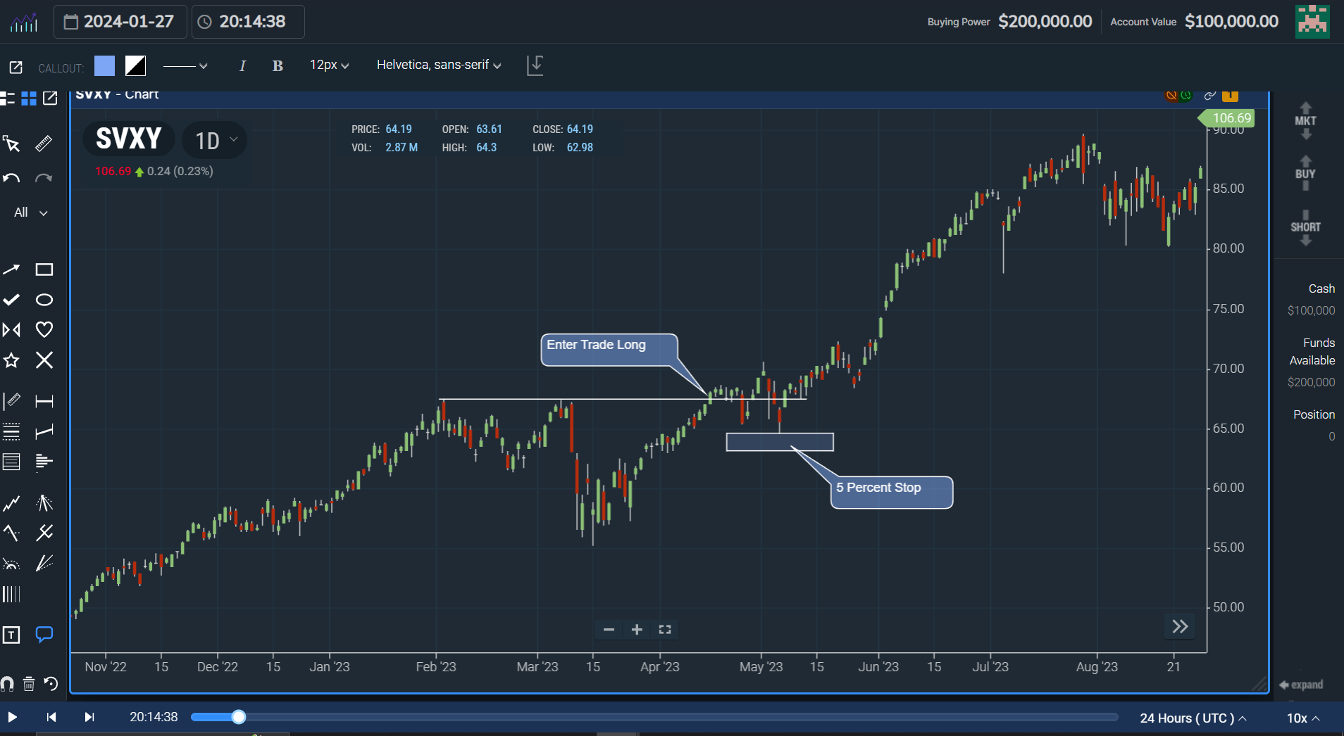Expand the Helvetica font family dropdown
The width and height of the screenshot is (1344, 736).
437,65
